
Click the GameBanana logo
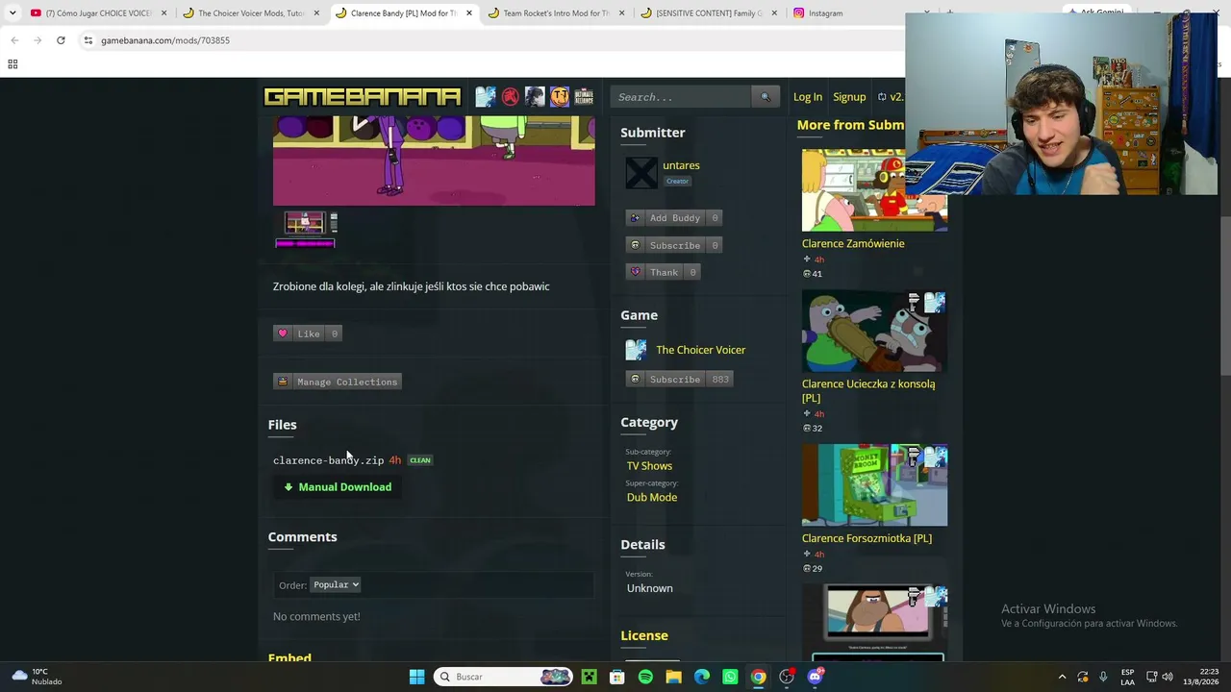(363, 97)
